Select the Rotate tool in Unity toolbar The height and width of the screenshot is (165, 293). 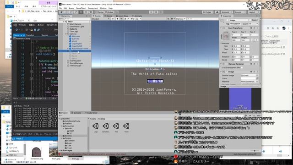(71, 12)
